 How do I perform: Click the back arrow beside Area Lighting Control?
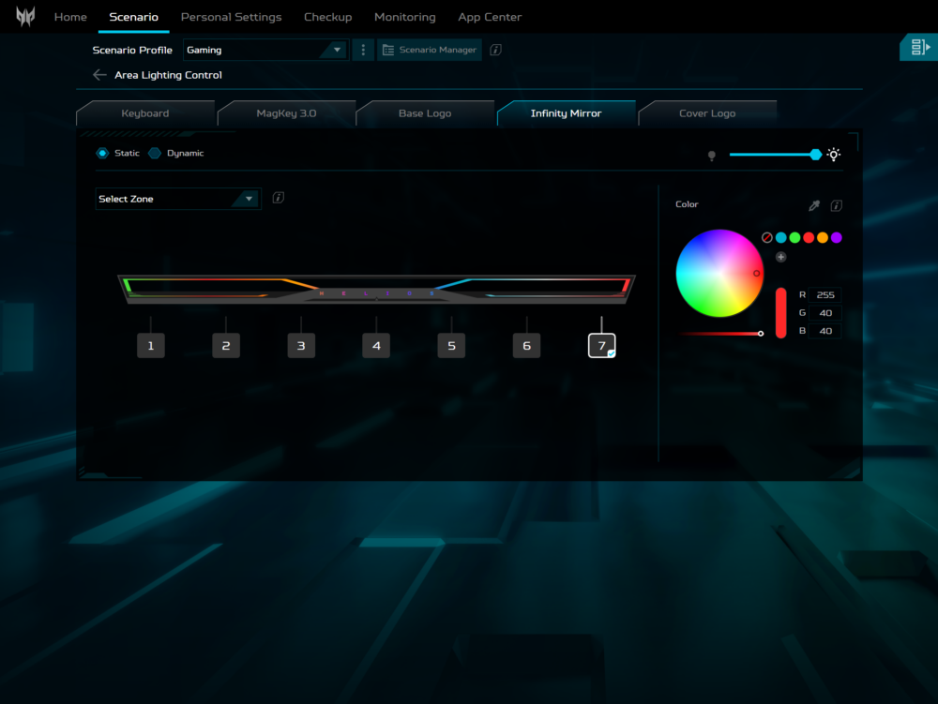pos(99,75)
